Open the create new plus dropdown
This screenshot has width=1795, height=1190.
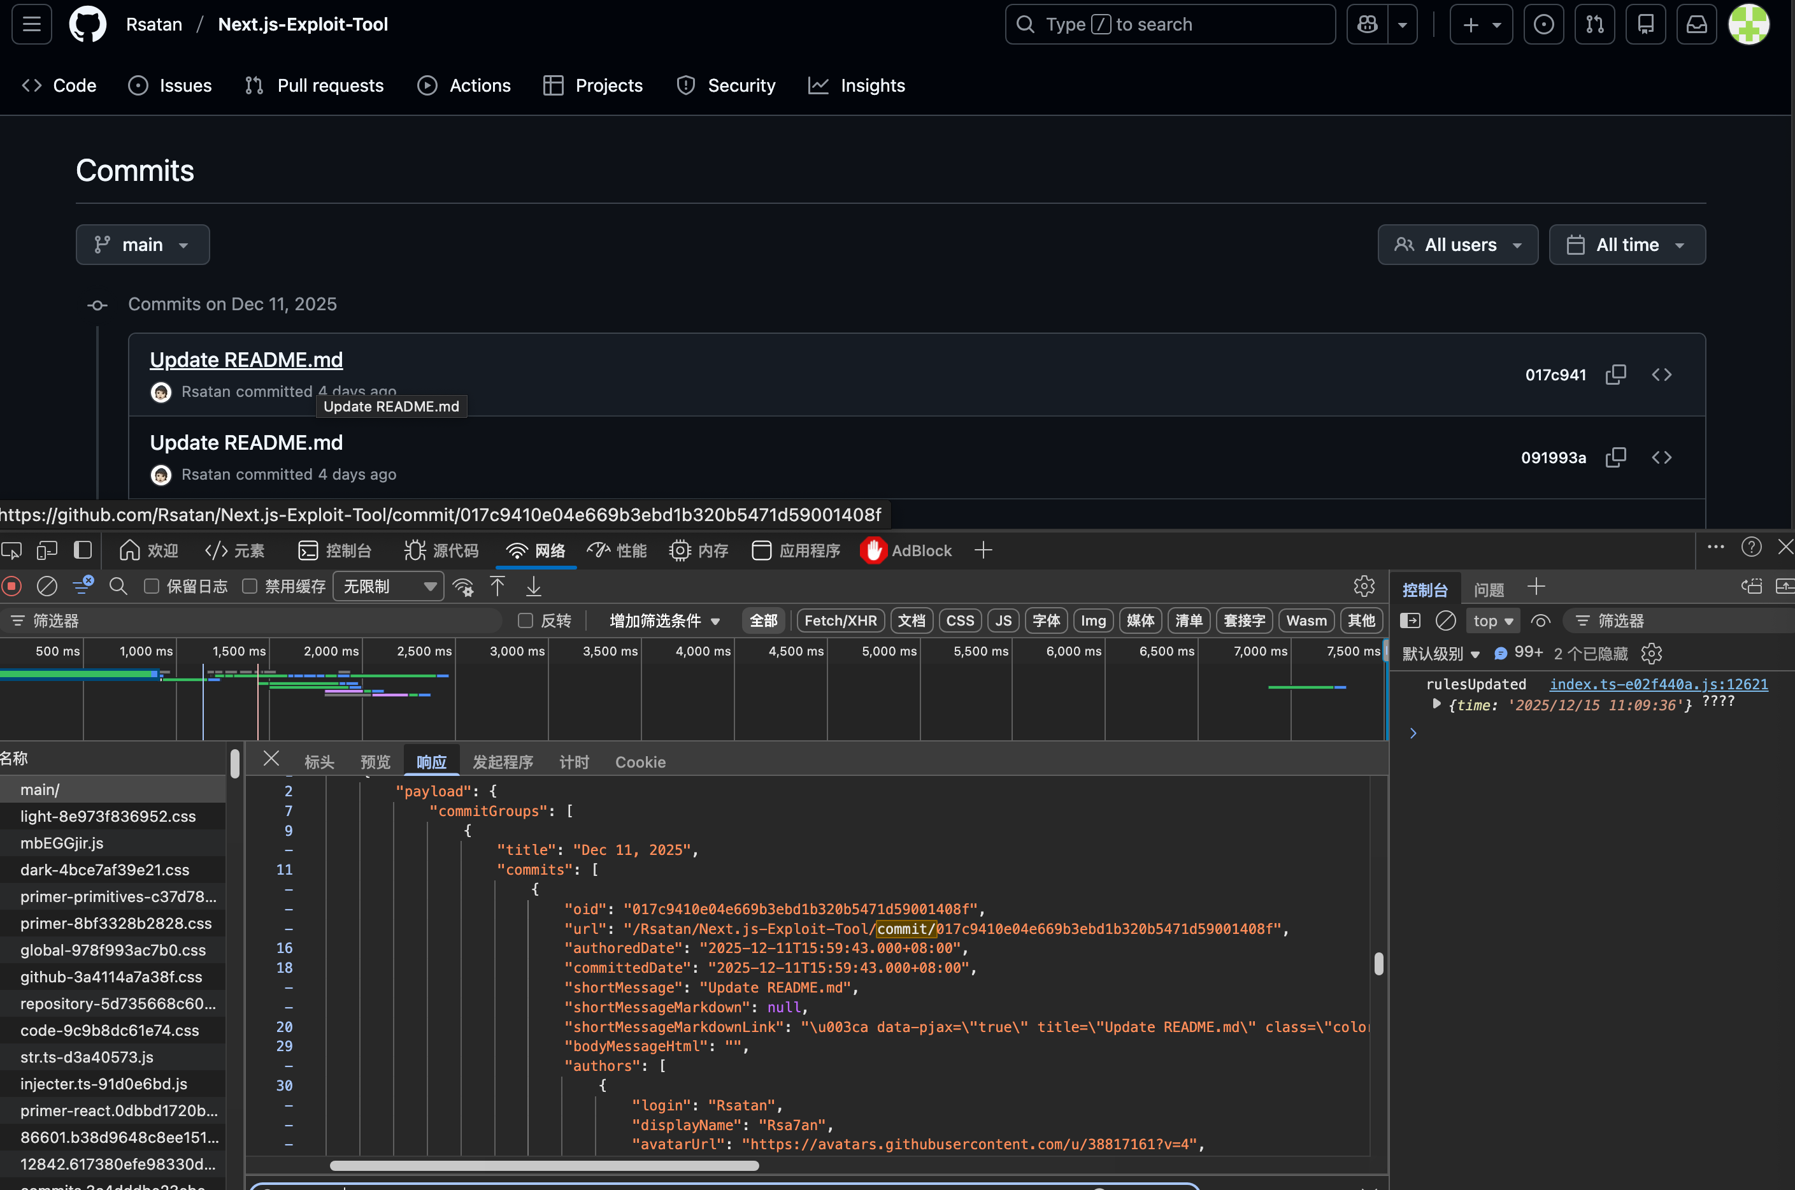click(1481, 24)
